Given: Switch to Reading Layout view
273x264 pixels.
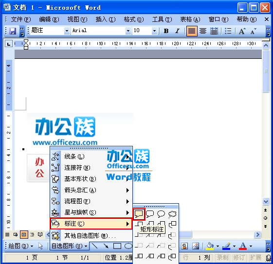Looking at the screenshot, I should tap(40, 235).
